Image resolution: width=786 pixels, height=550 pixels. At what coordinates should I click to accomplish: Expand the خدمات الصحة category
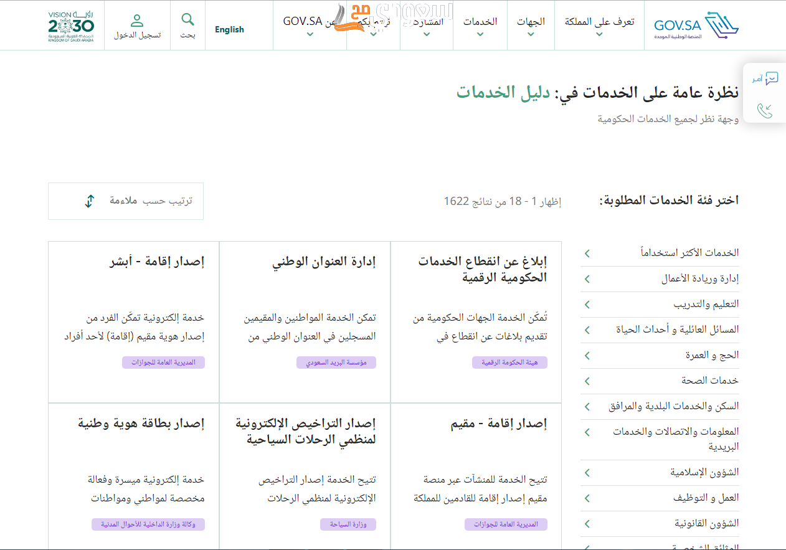tap(660, 381)
